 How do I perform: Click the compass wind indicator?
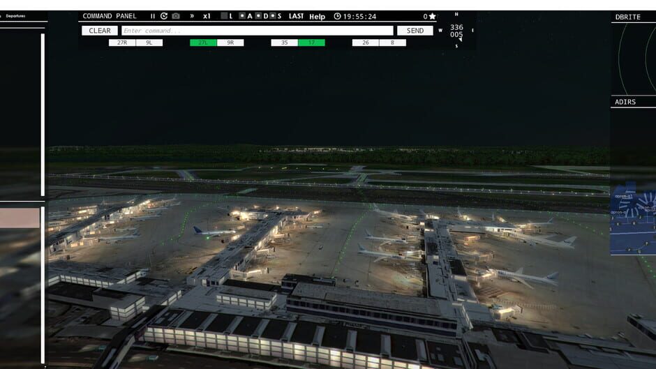tap(456, 31)
